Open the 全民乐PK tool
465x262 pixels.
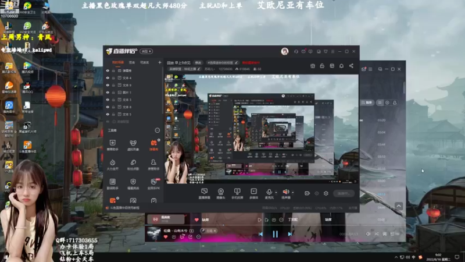click(153, 184)
